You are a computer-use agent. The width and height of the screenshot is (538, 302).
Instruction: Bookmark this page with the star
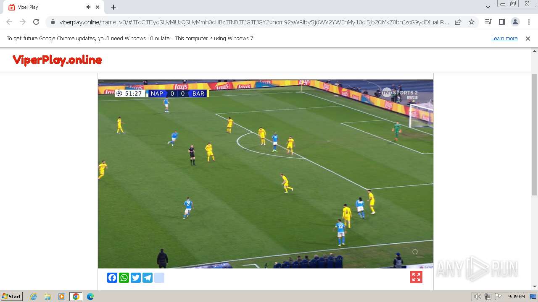(472, 22)
